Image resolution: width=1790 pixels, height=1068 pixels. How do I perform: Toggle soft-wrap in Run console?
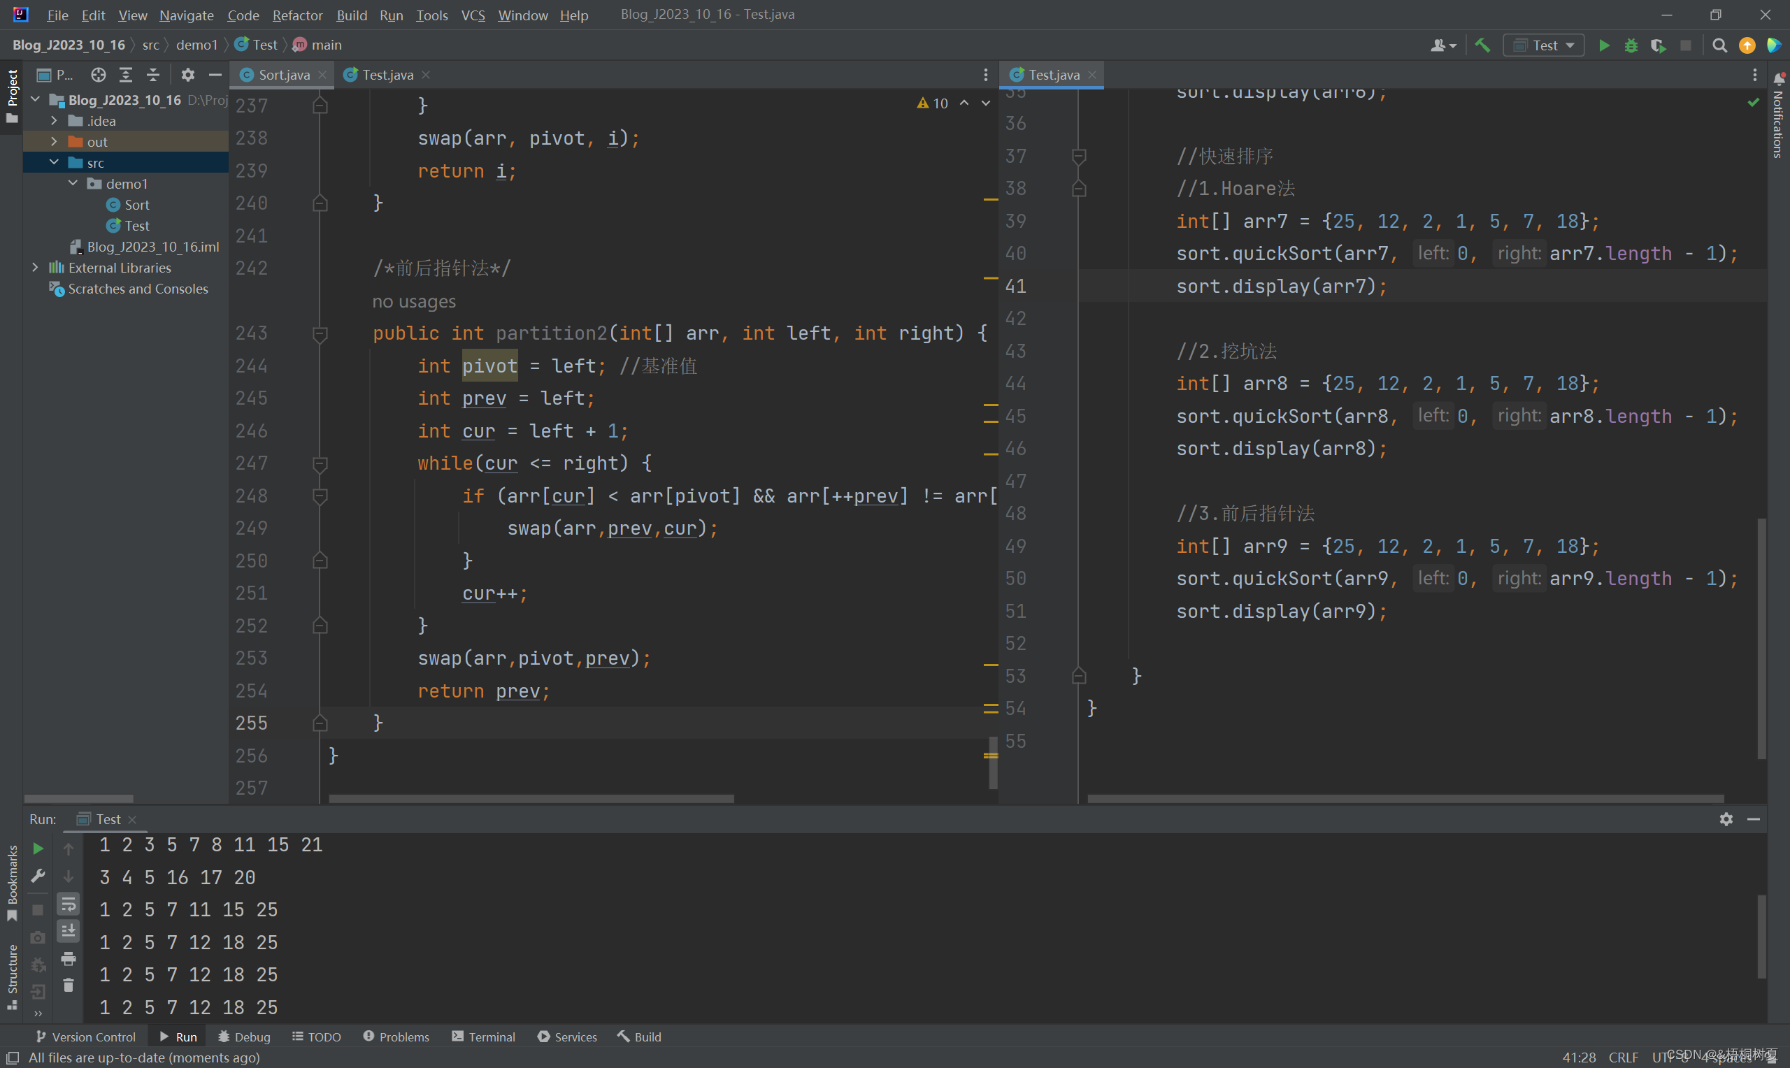(69, 903)
